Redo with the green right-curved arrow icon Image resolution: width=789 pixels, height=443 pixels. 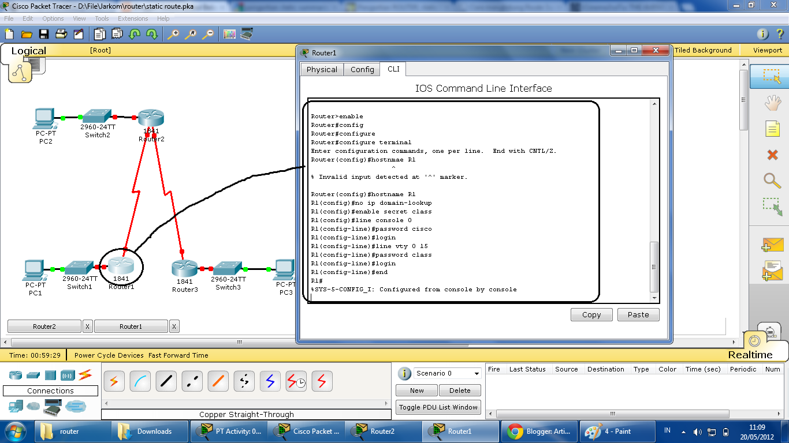pyautogui.click(x=152, y=34)
